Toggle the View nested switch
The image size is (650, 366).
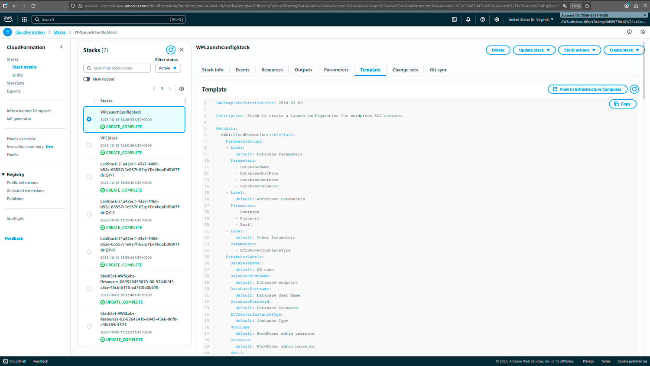click(87, 79)
